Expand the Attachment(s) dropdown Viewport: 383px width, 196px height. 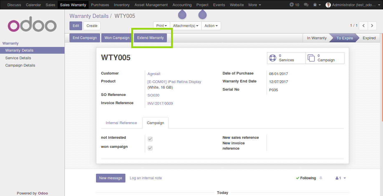pos(185,26)
